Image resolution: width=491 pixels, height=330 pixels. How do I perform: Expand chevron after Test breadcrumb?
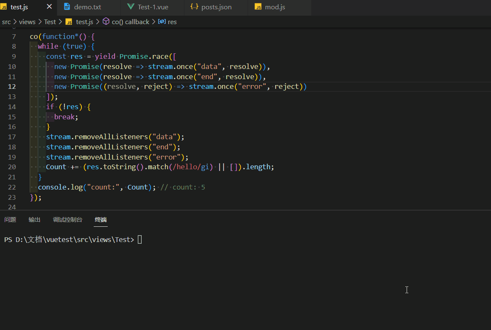(x=61, y=22)
